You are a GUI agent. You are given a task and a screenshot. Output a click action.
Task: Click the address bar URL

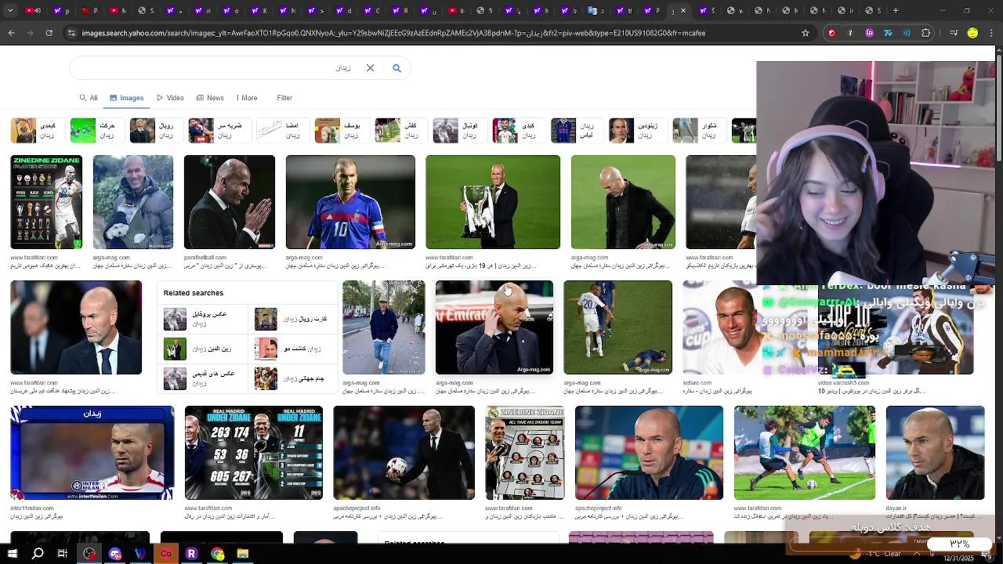393,33
